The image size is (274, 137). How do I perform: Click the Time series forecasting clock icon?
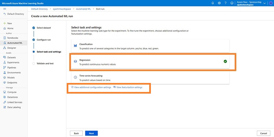[x=75, y=77]
